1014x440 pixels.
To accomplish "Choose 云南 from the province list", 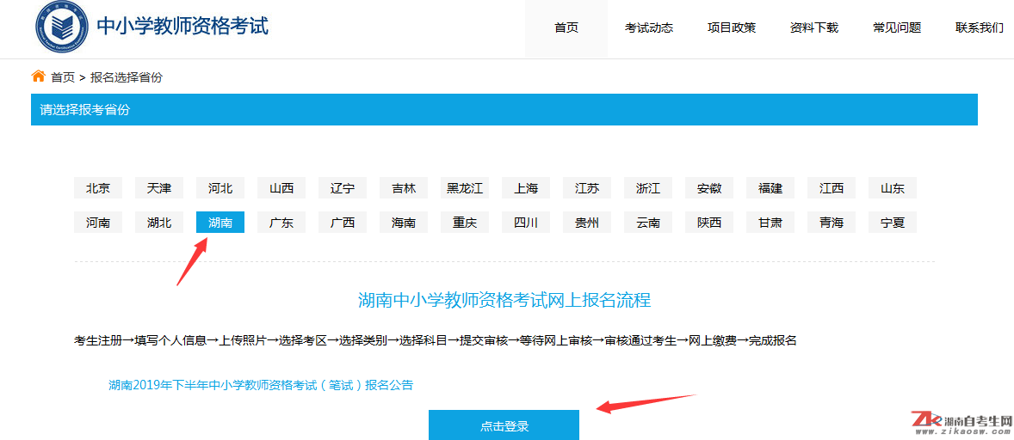I will pyautogui.click(x=648, y=223).
